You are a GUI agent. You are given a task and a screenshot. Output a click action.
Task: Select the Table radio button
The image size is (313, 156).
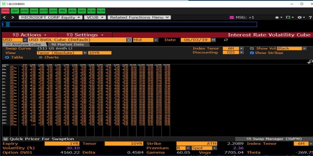(7, 57)
